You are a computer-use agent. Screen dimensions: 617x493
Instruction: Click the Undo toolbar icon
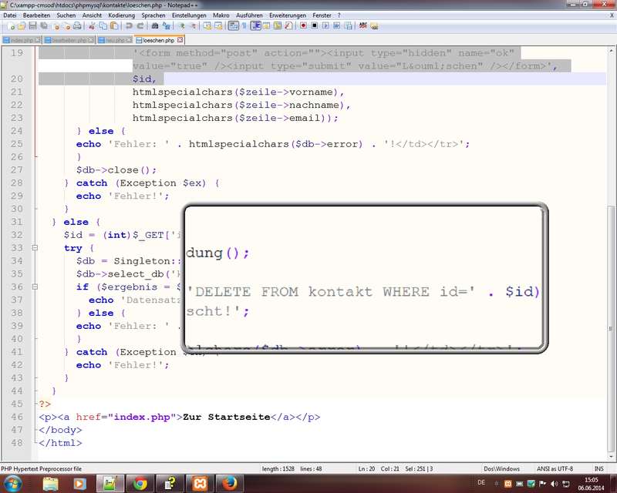(x=128, y=25)
